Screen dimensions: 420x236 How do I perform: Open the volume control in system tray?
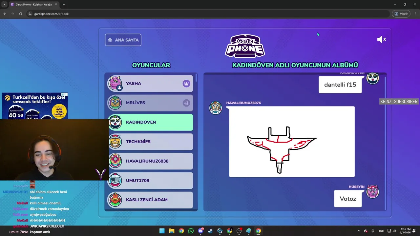(394, 231)
